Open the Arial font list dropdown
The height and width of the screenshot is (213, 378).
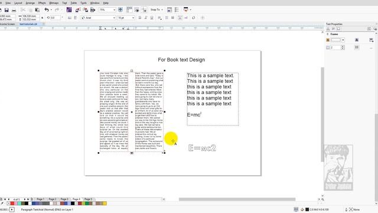coord(114,18)
